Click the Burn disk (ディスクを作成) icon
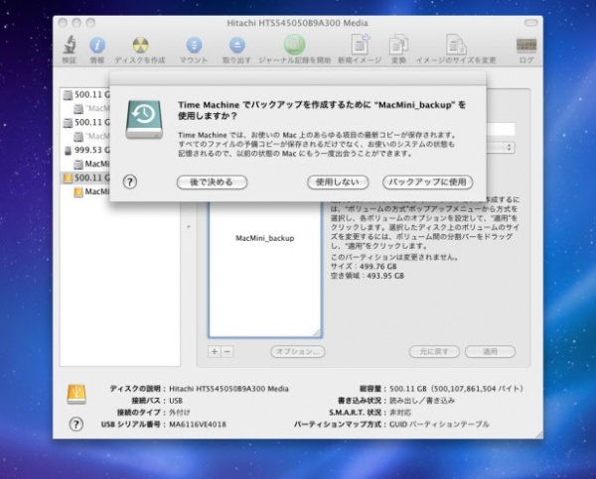Screen dimensions: 596x479 [140, 46]
